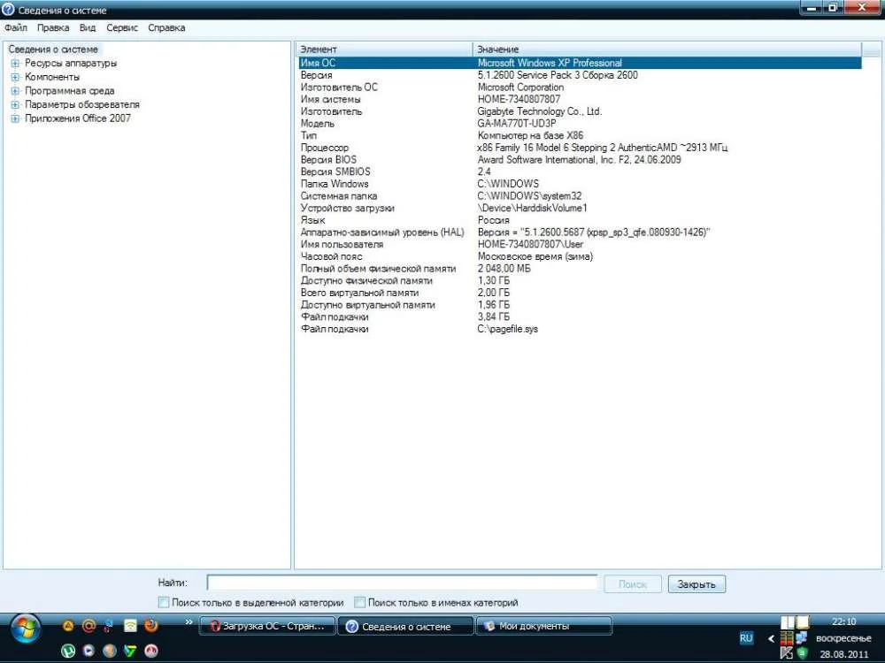Image resolution: width=885 pixels, height=663 pixels.
Task: Open uTorrent from the quick launch bar
Action: (x=67, y=651)
